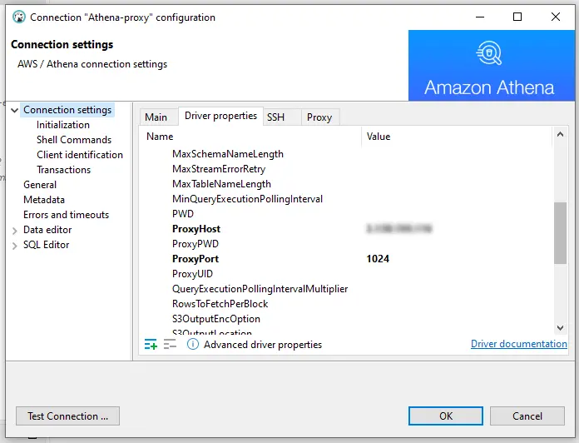The height and width of the screenshot is (443, 579).
Task: Open the Driver documentation link
Action: click(x=519, y=344)
